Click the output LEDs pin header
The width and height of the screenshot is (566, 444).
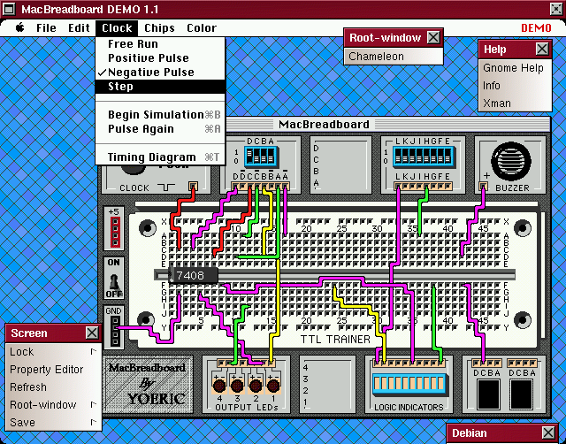(246, 363)
